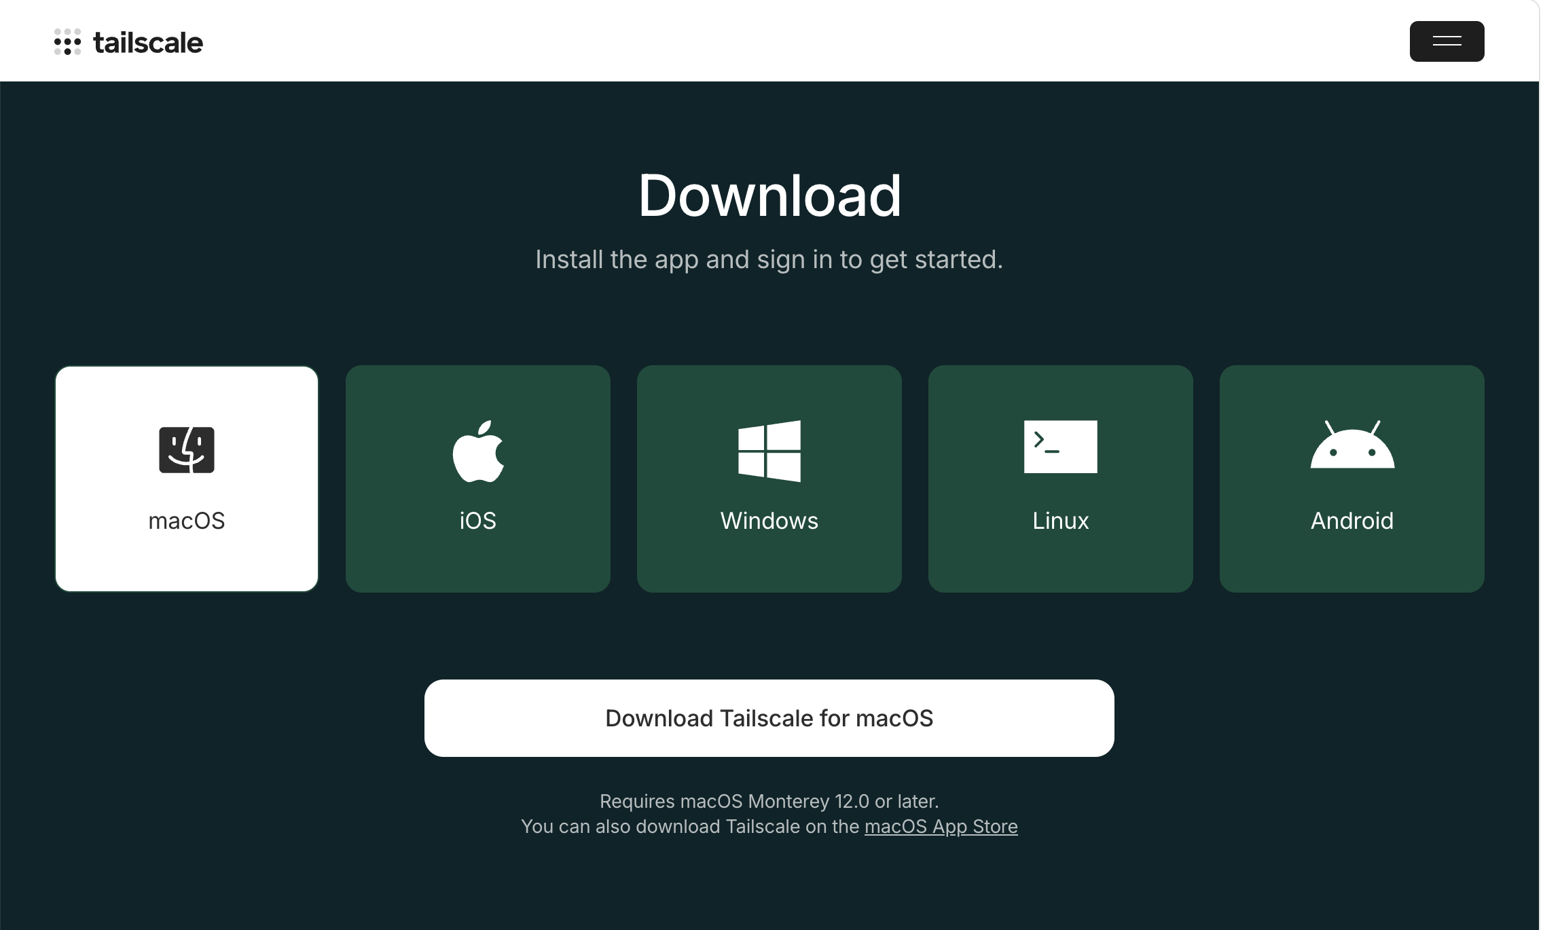Click the Apple logo icon for iOS

(478, 451)
